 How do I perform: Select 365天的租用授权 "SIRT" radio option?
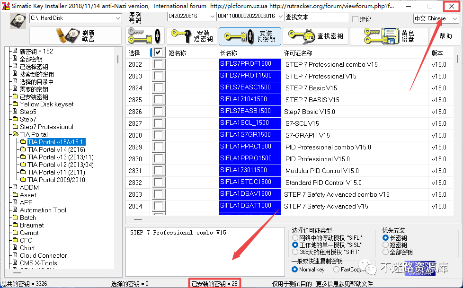[294, 252]
